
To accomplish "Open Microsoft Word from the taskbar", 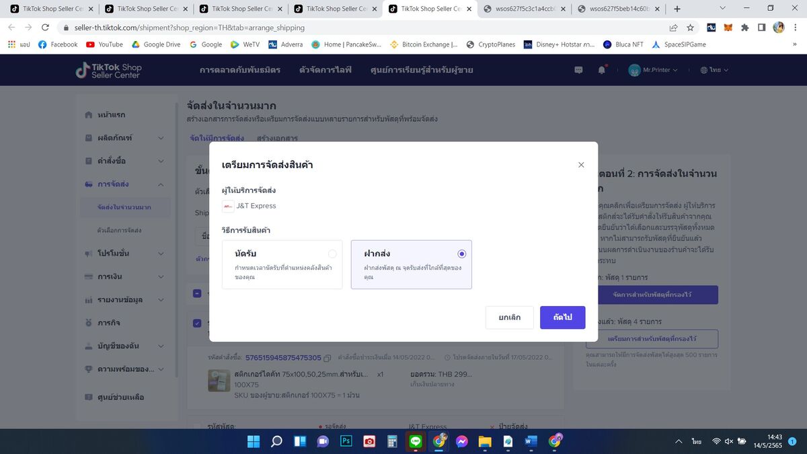I will point(531,441).
